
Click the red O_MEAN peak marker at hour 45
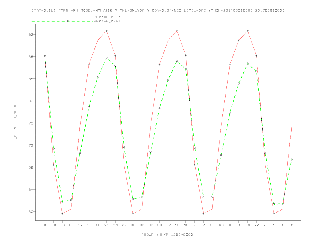[177, 31]
